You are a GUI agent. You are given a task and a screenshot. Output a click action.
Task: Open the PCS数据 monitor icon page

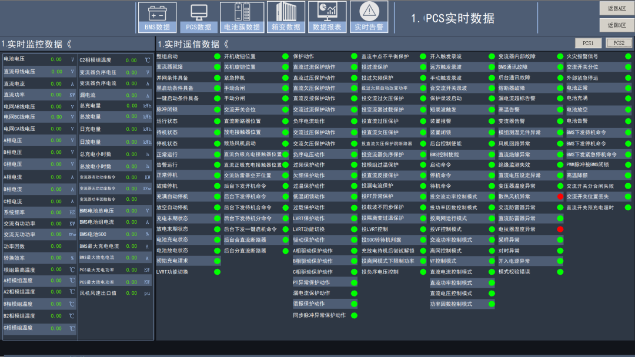pyautogui.click(x=199, y=17)
